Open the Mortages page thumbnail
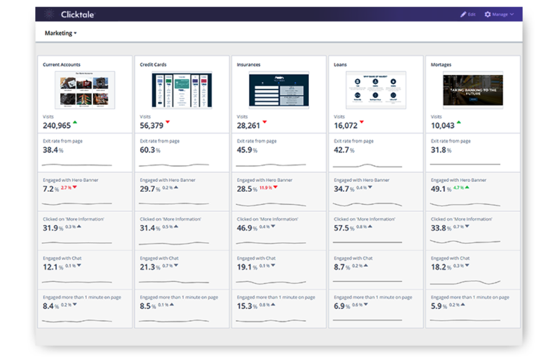The image size is (556, 364). [473, 90]
